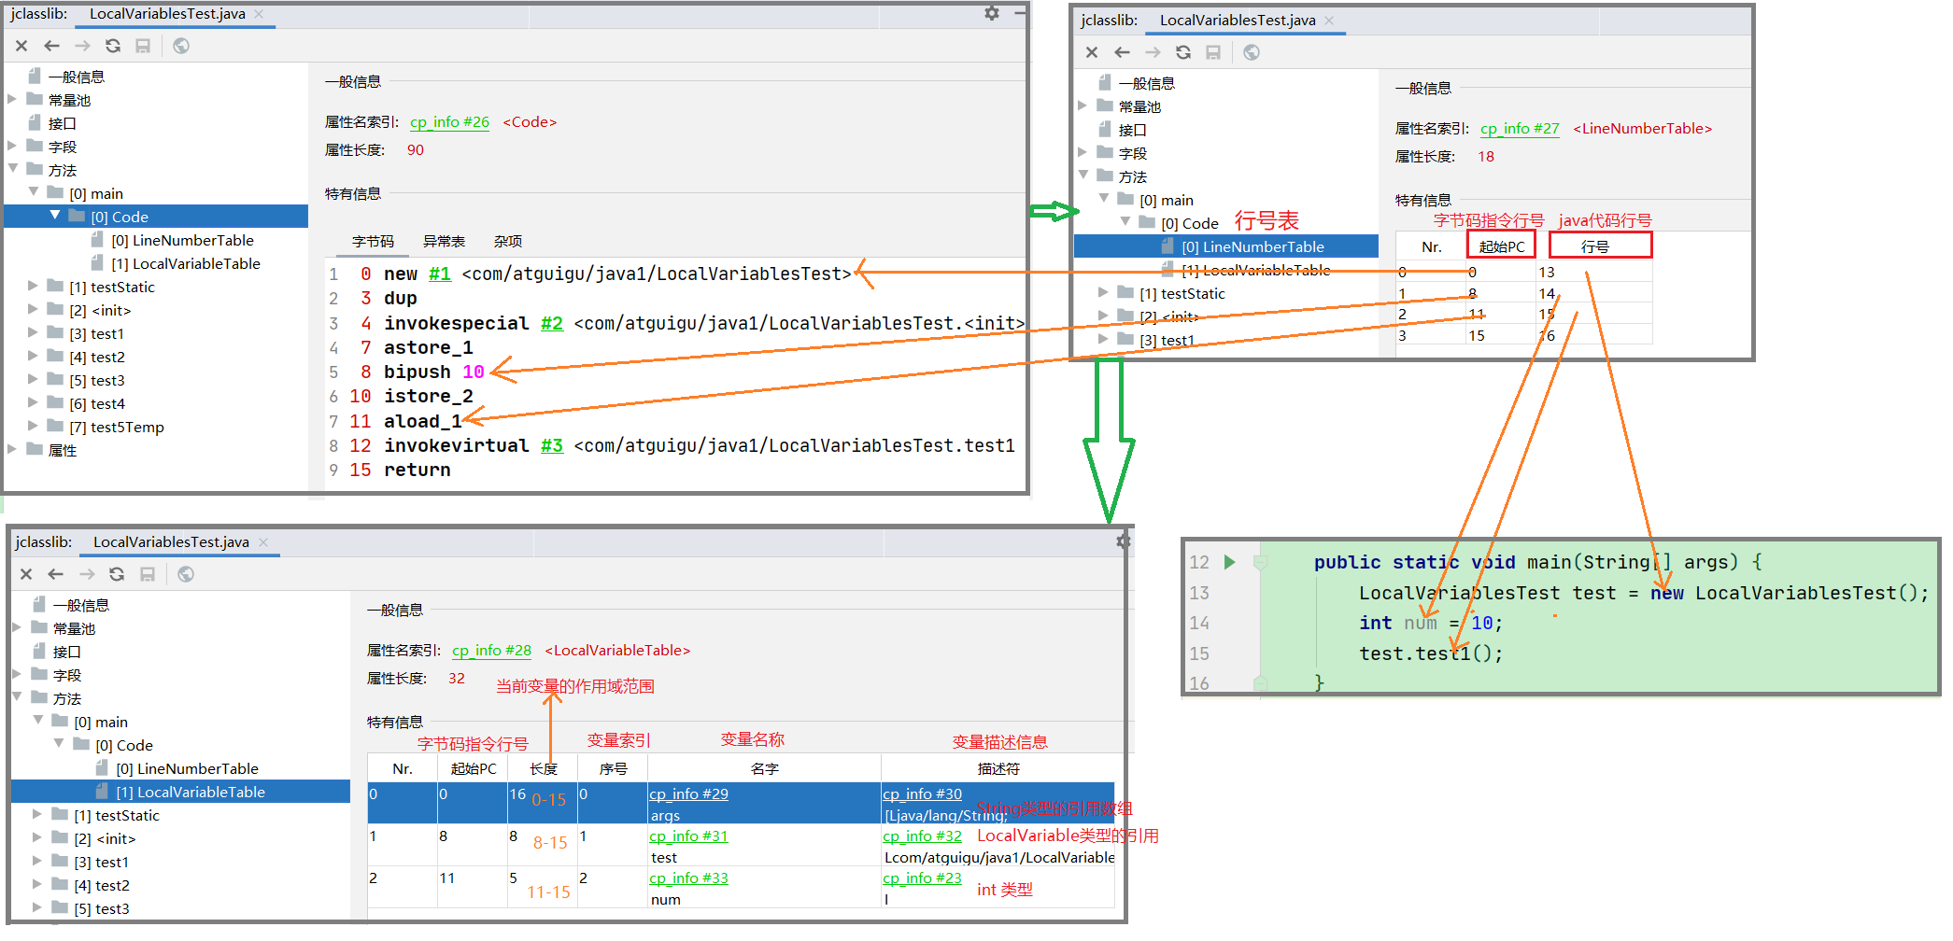1953x941 pixels.
Task: Select [0] LineNumberTable in top-left window tree
Action: (182, 241)
